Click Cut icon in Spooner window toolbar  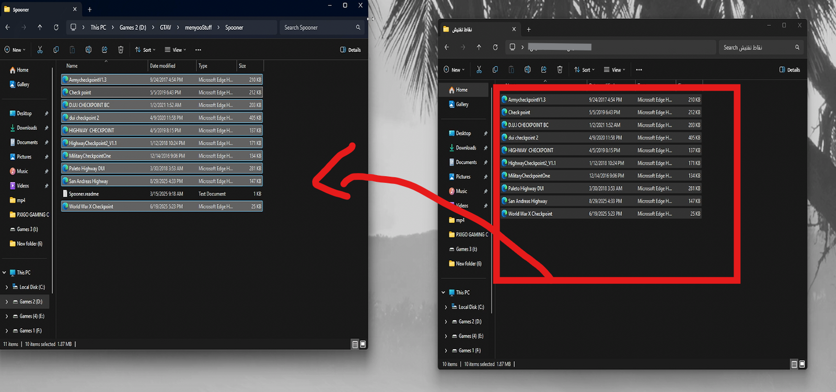click(40, 50)
